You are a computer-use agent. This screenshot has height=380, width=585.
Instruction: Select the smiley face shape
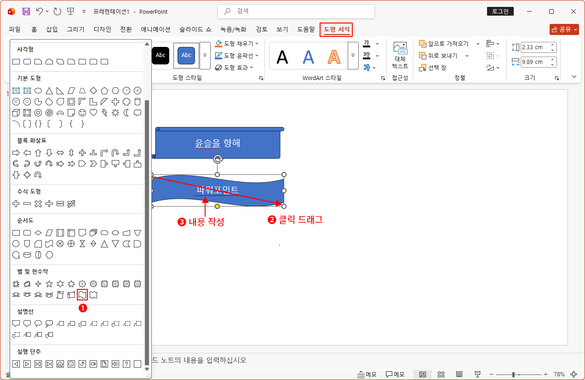(x=82, y=113)
